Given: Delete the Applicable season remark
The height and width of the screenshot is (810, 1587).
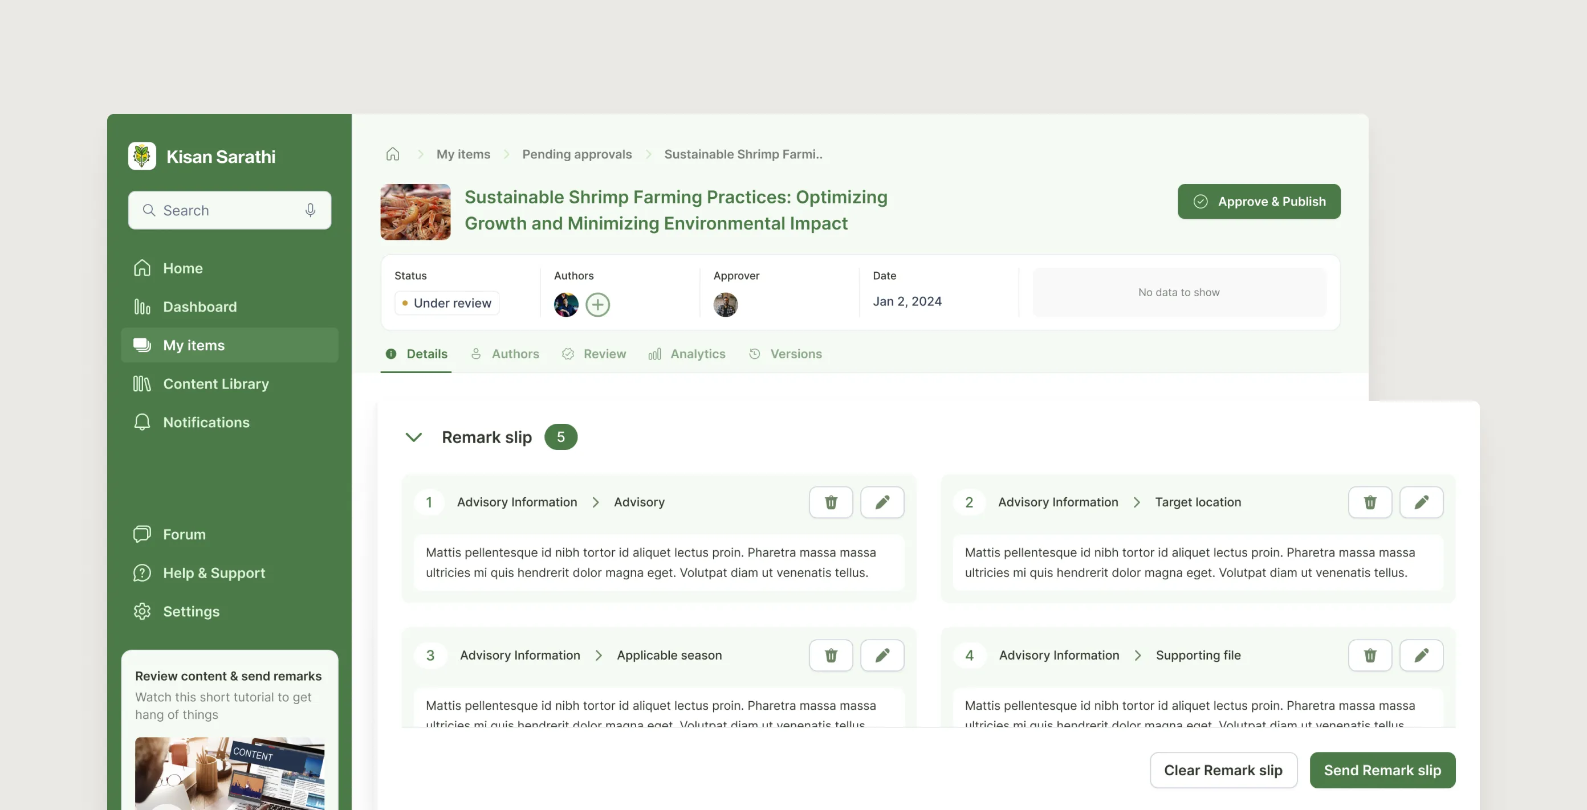Looking at the screenshot, I should click(x=831, y=655).
